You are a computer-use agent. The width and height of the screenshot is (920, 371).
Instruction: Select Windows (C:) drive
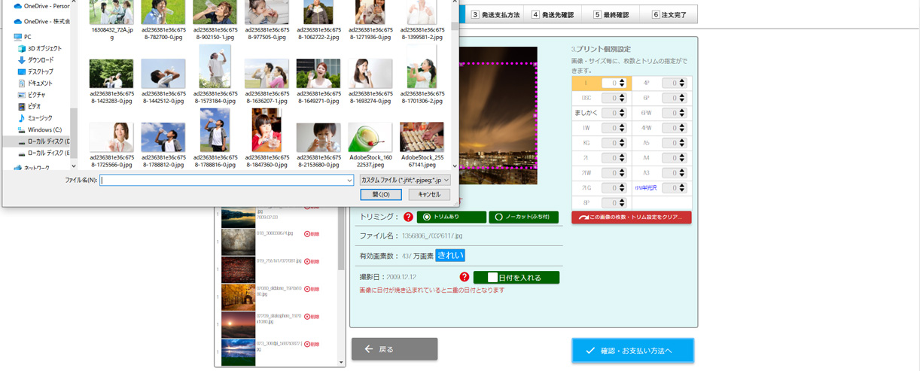[44, 129]
